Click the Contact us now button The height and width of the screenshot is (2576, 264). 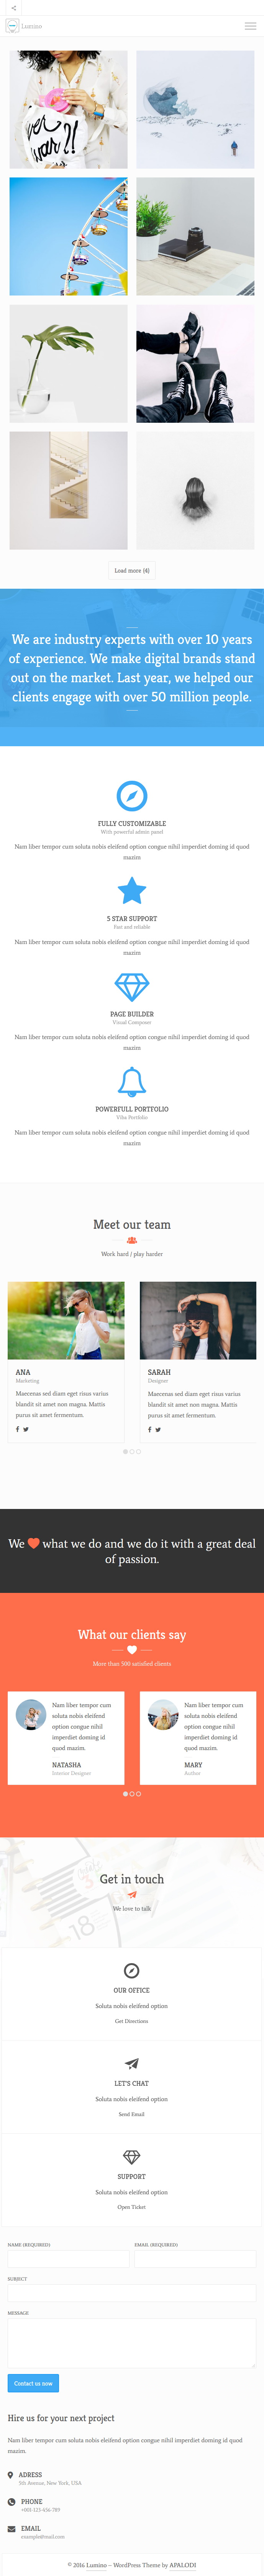tap(33, 2383)
